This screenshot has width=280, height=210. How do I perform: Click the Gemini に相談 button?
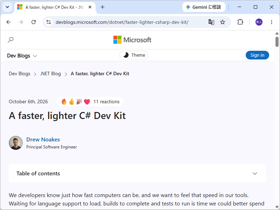click(204, 7)
